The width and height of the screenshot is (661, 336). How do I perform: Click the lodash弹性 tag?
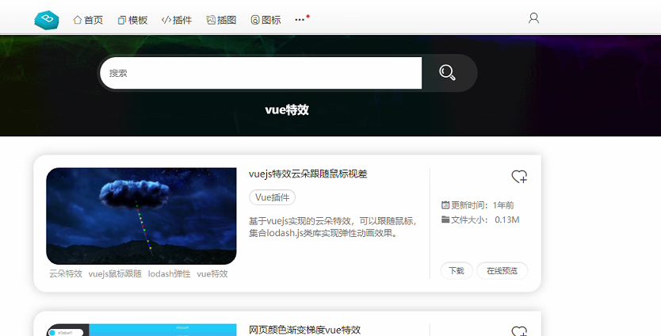tap(169, 273)
